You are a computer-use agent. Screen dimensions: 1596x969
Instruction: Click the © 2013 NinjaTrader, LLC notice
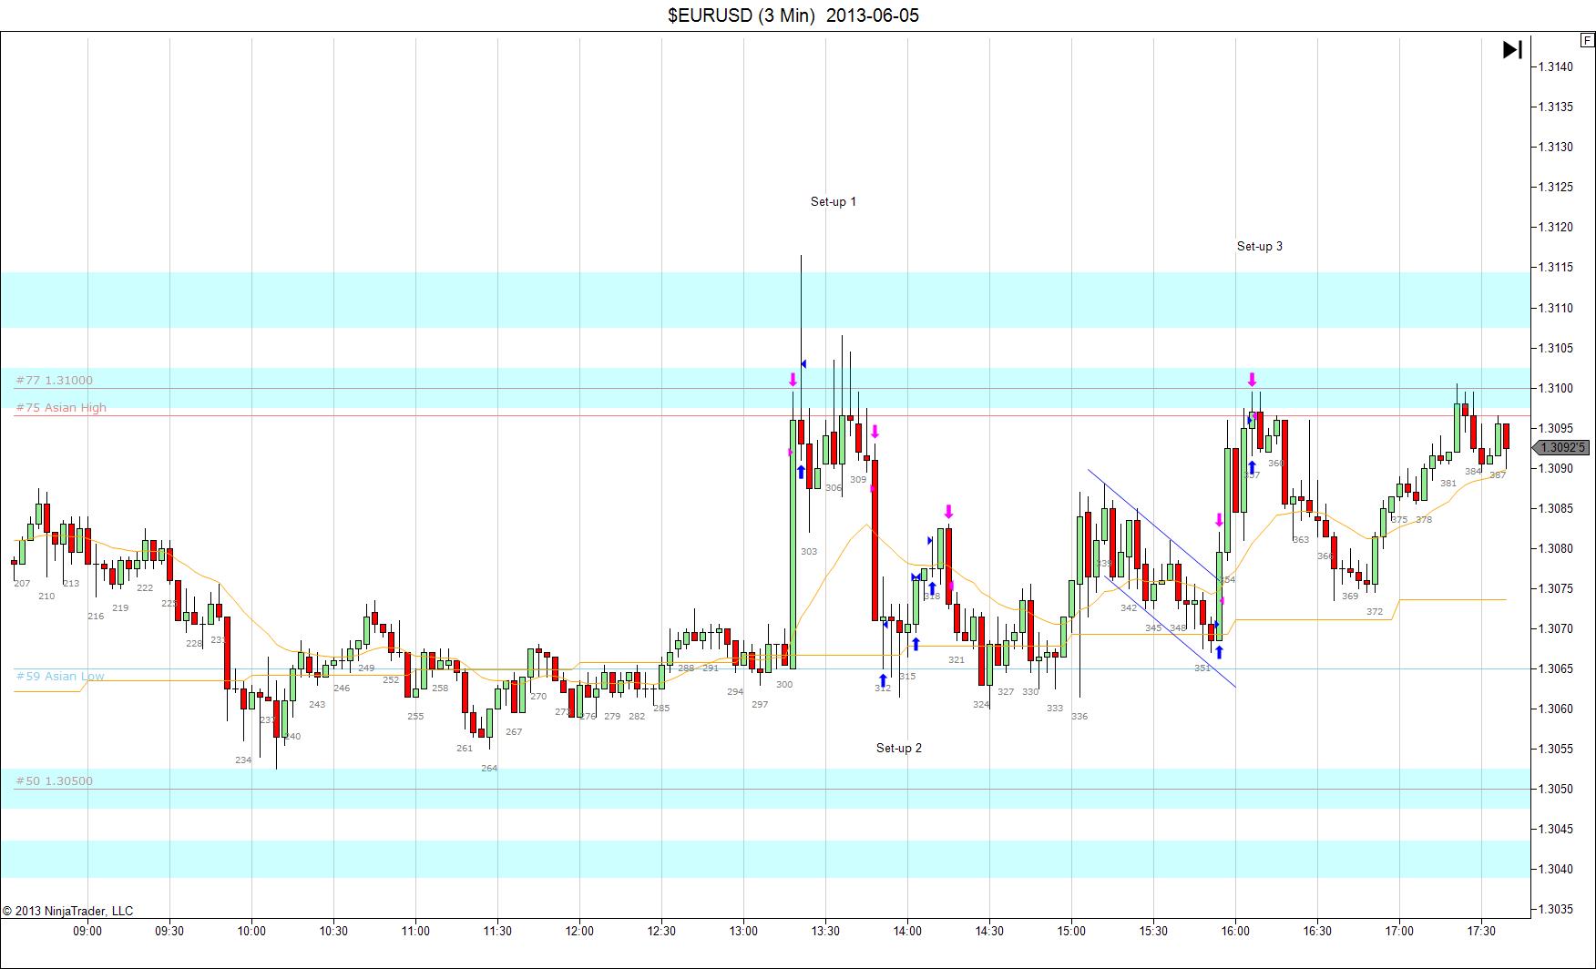click(68, 911)
